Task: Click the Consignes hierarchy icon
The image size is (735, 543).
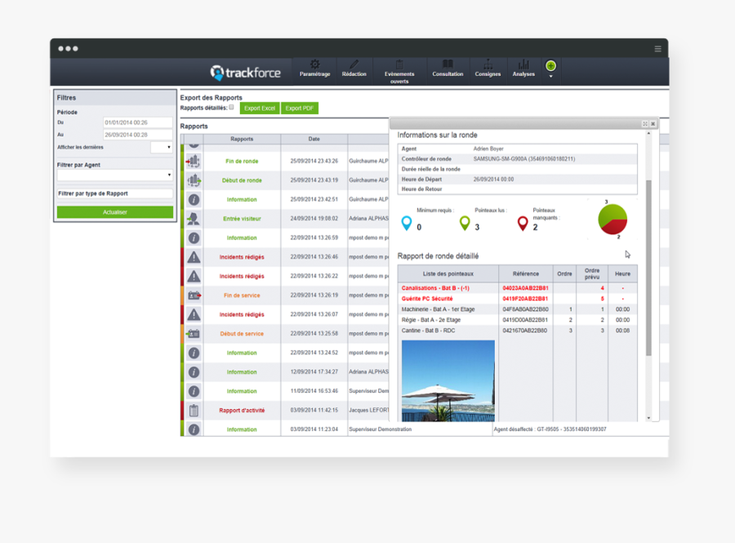Action: 488,65
